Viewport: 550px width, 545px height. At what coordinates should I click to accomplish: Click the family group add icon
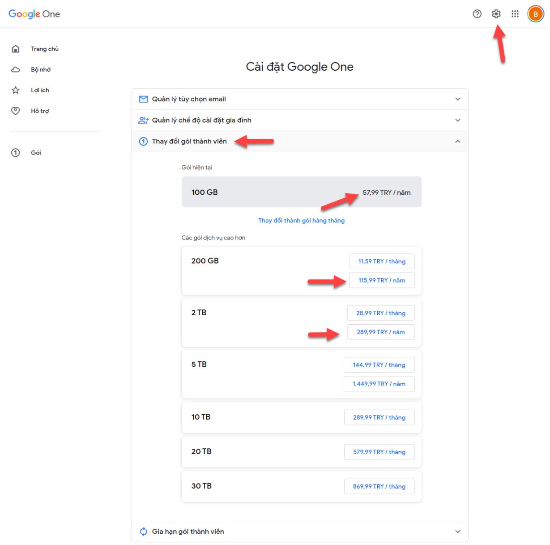(x=143, y=120)
